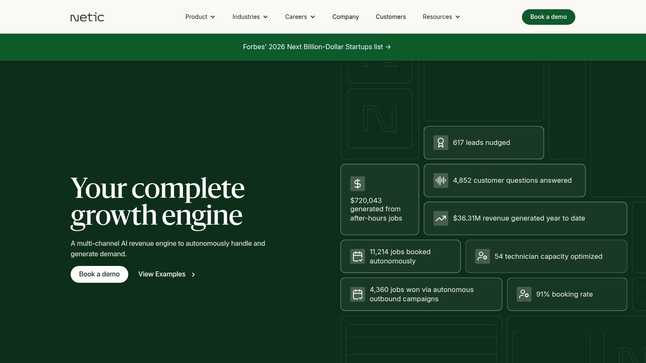The height and width of the screenshot is (363, 646).
Task: Click the Netic logo
Action: pos(87,17)
